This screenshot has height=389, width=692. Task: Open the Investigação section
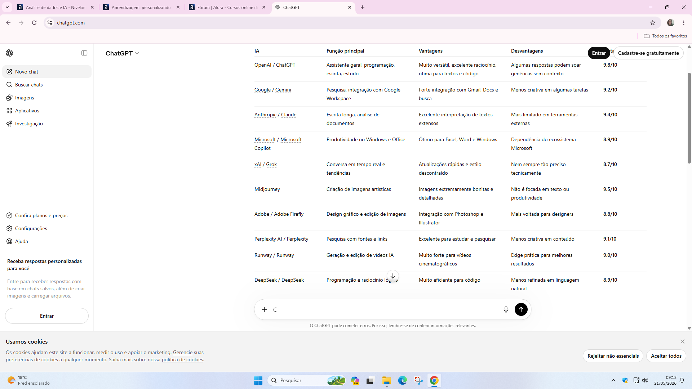click(x=47, y=124)
